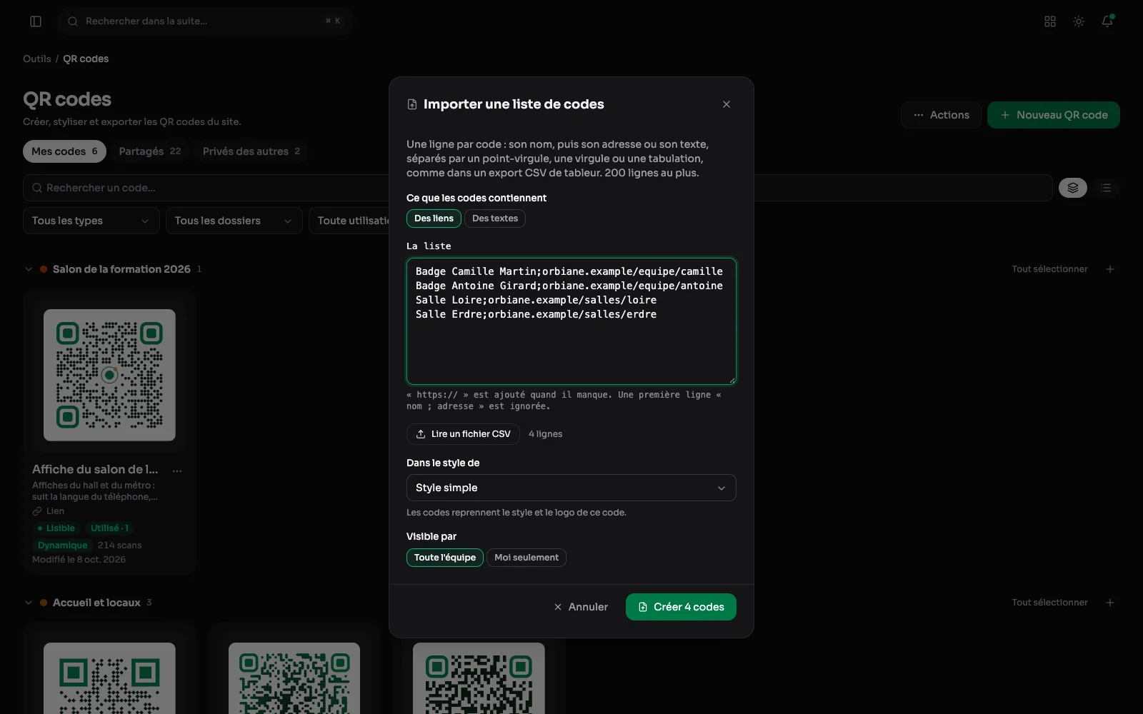This screenshot has width=1143, height=714.
Task: Click the 'Lisible' status badge
Action: coord(56,528)
